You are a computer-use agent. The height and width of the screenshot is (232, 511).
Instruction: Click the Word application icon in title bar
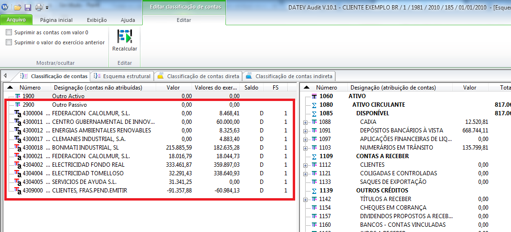pyautogui.click(x=6, y=7)
